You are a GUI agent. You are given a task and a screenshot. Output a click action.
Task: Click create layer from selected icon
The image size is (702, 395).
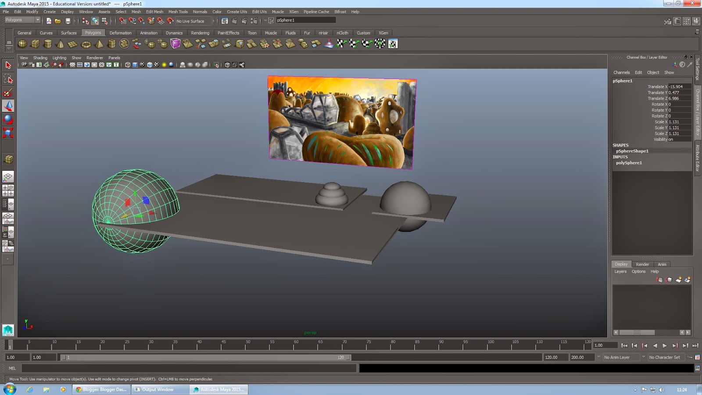coord(688,280)
